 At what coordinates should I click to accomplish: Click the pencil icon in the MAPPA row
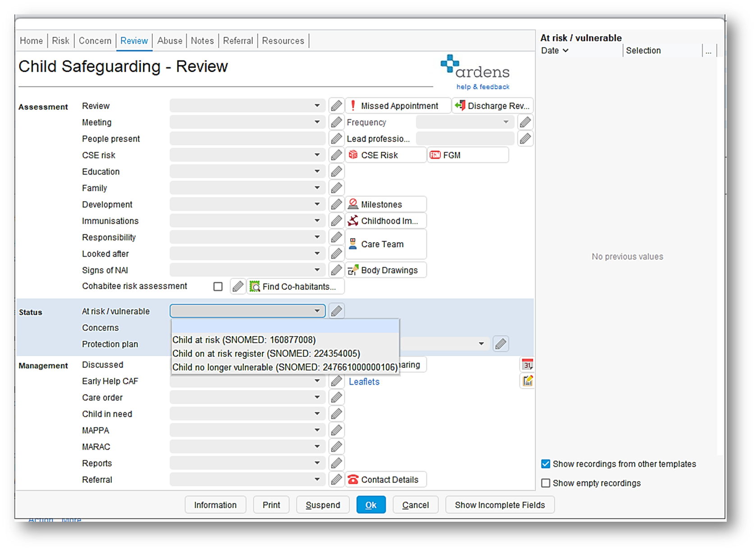pyautogui.click(x=336, y=431)
